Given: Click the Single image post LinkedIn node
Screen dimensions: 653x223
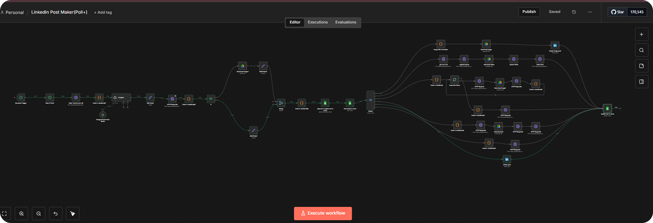Looking at the screenshot, I should 555,45.
